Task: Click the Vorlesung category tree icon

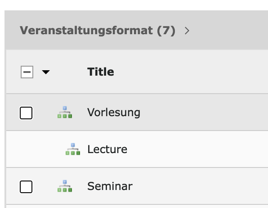Action: pos(65,112)
